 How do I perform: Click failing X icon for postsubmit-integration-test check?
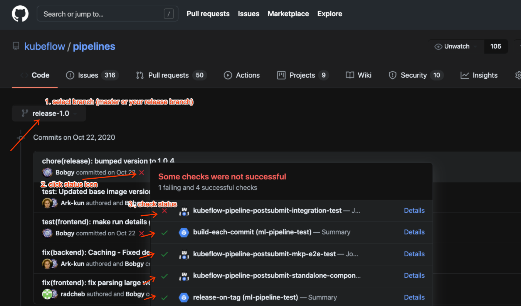point(165,211)
